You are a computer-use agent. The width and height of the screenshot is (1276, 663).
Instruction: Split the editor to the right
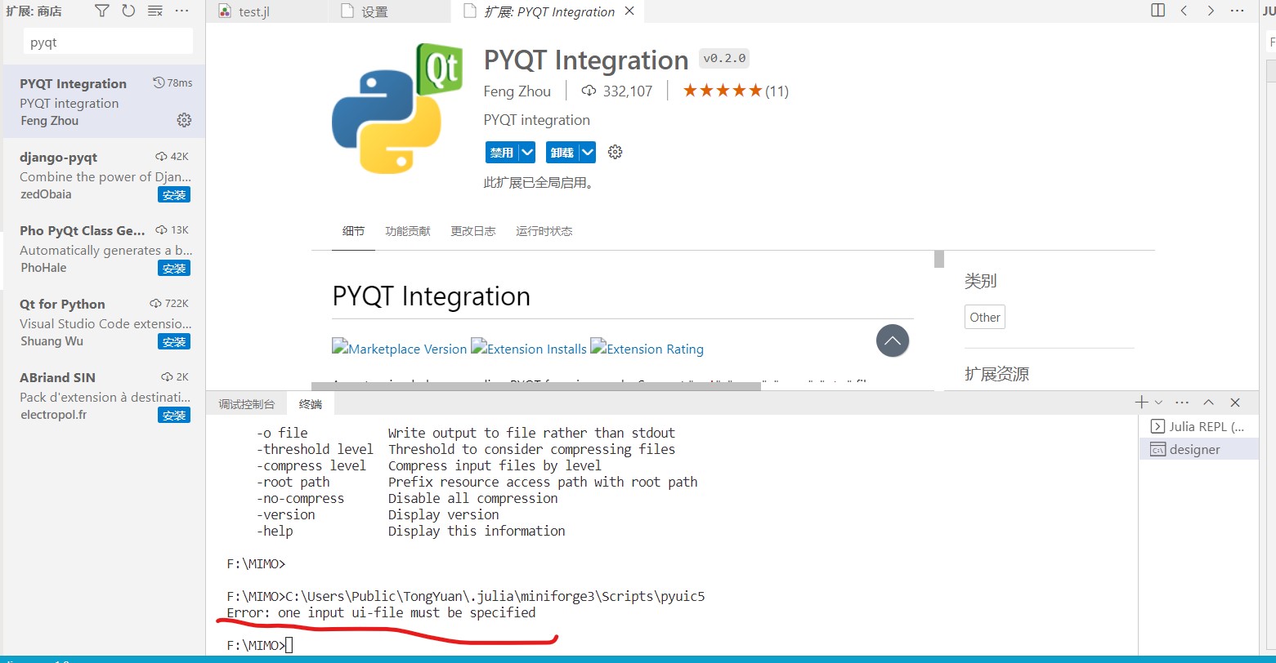[1158, 11]
